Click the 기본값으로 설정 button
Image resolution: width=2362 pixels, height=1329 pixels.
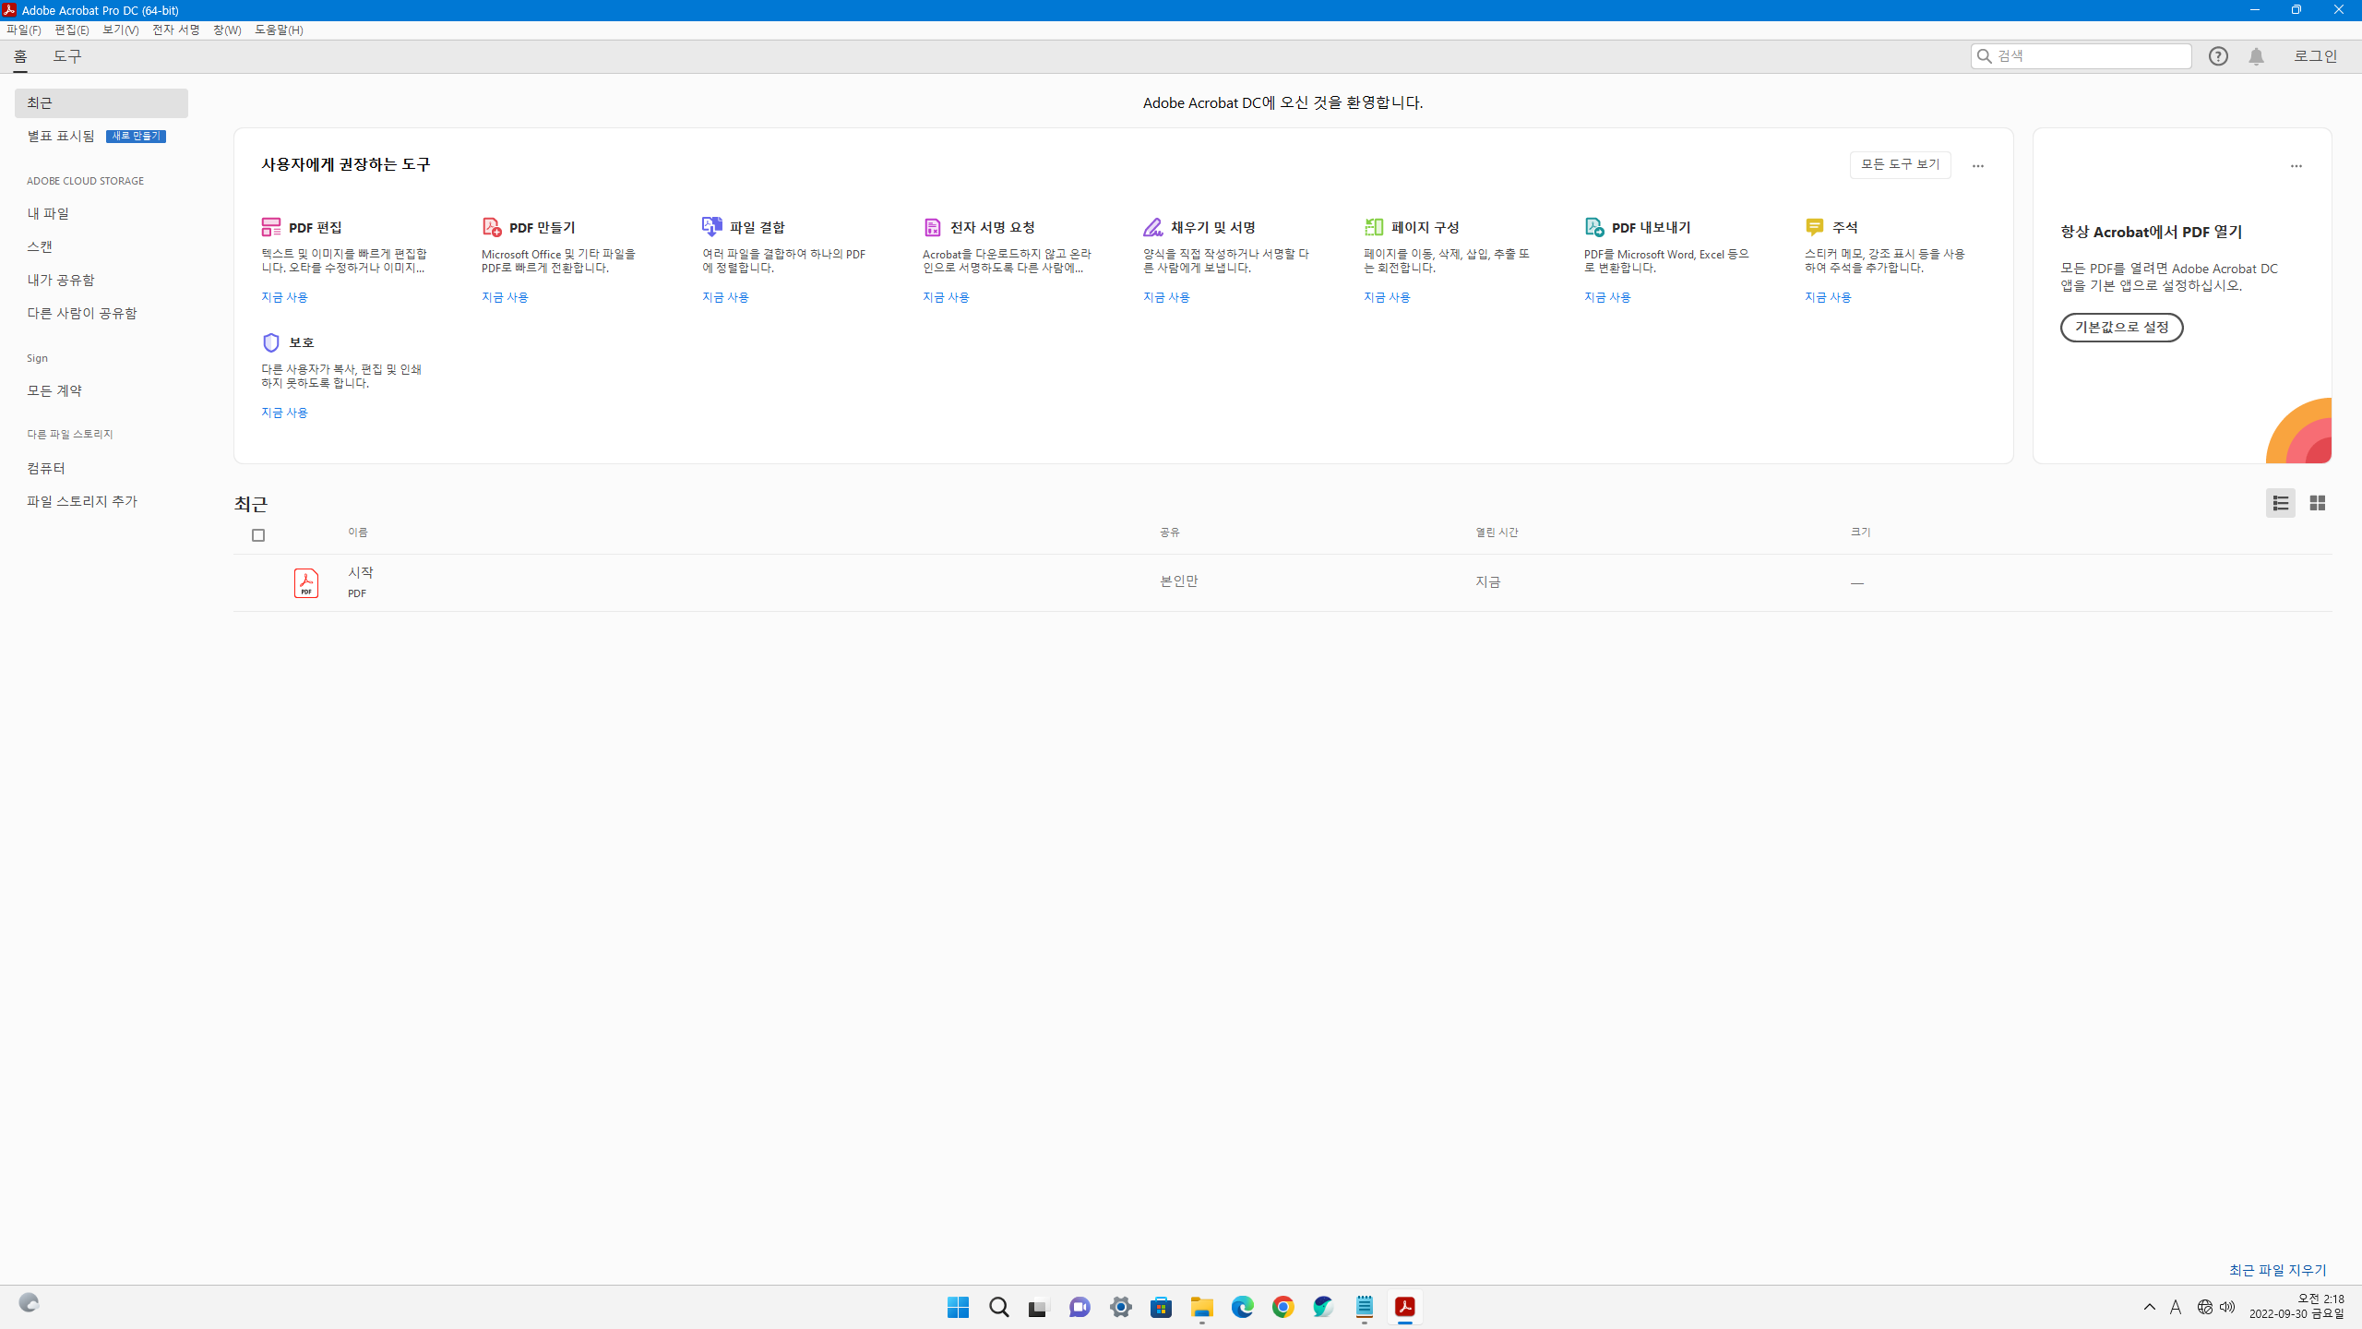point(2121,328)
